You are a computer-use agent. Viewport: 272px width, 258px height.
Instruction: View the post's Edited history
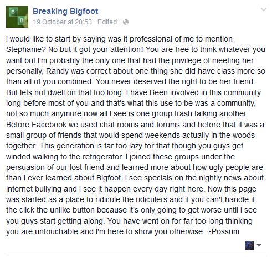click(107, 22)
